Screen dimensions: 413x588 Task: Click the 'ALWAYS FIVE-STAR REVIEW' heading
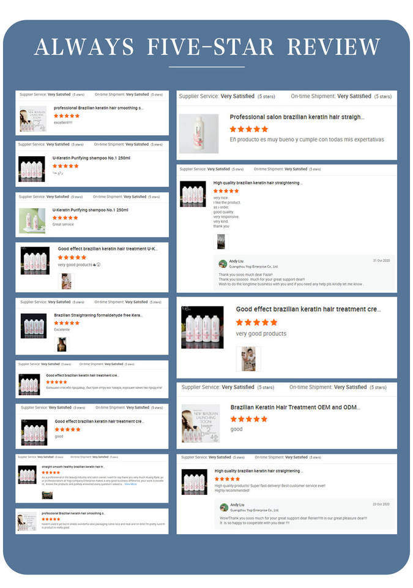pyautogui.click(x=207, y=47)
